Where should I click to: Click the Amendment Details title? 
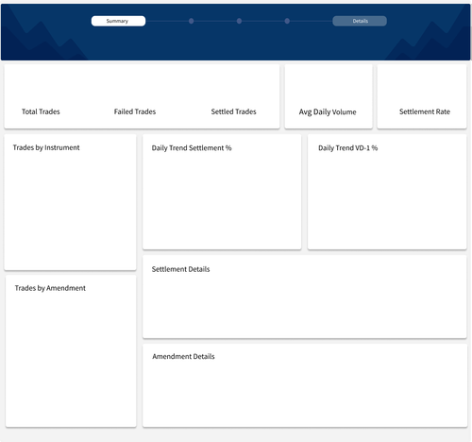click(183, 356)
